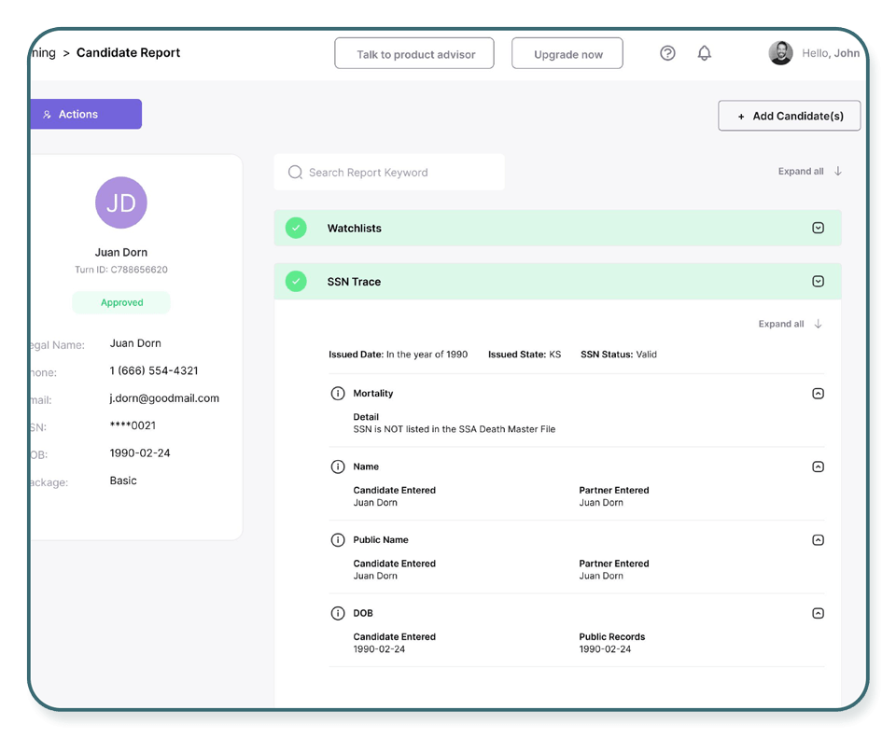Click the green checkmark on SSN Trace
The height and width of the screenshot is (738, 896).
pos(296,281)
